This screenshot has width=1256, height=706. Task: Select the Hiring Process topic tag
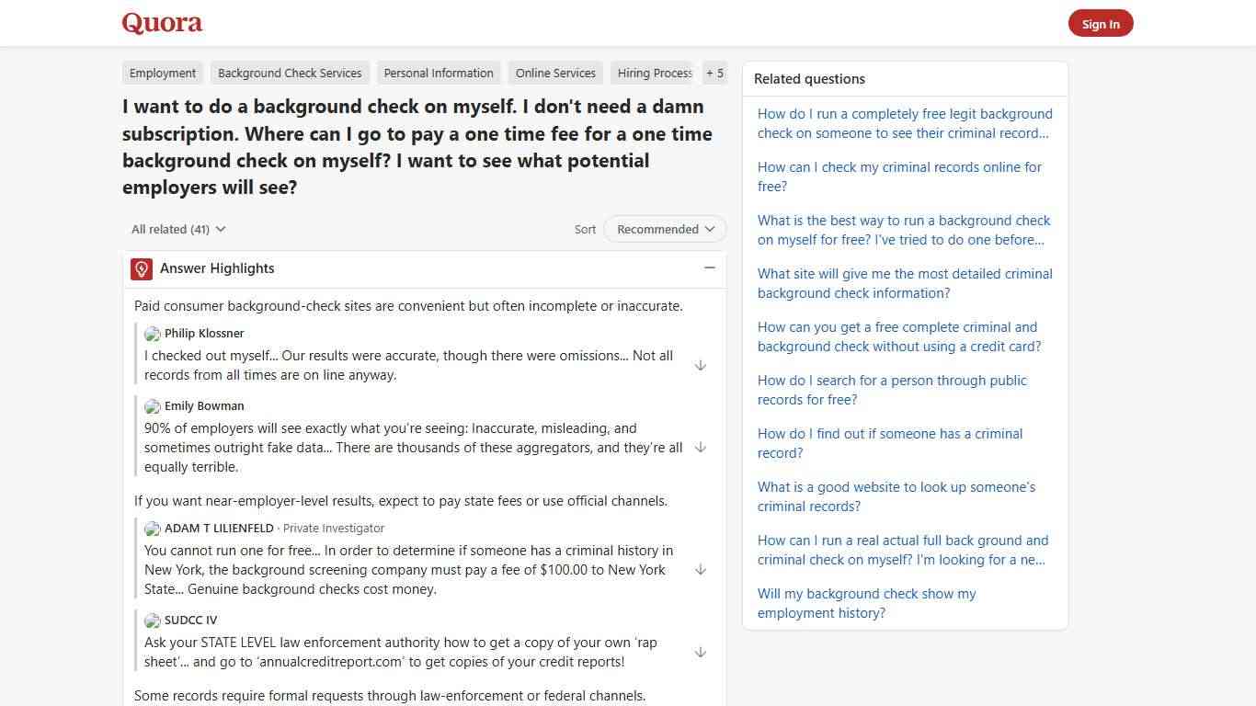pos(653,73)
